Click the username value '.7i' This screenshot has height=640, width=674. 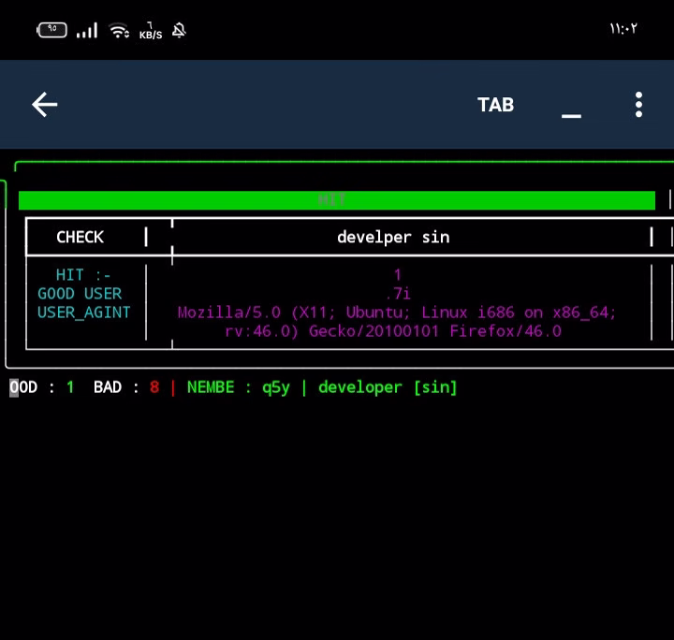[x=398, y=294]
